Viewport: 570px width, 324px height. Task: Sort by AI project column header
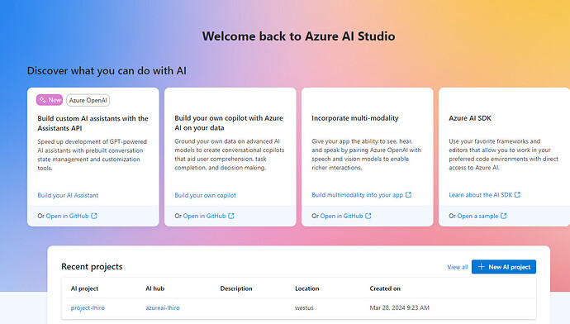click(84, 288)
